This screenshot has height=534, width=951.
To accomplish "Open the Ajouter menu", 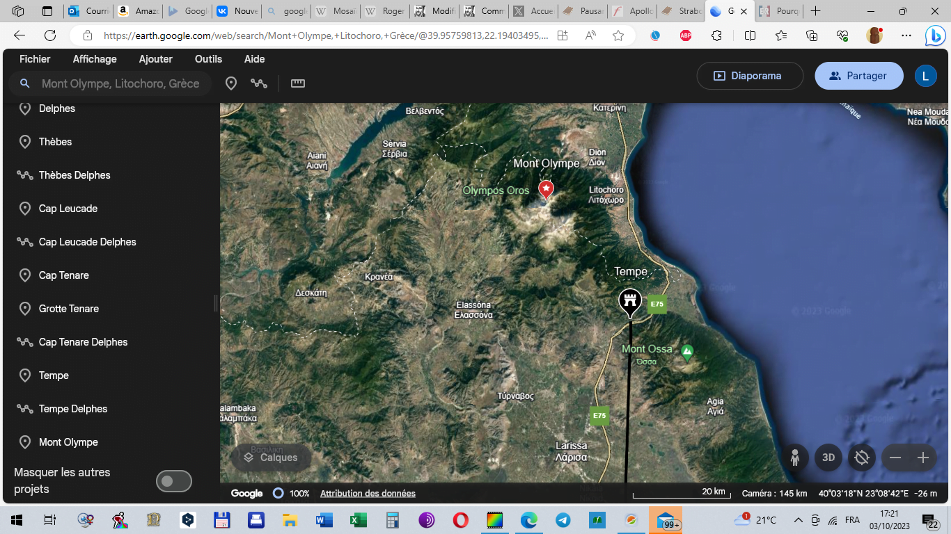I will coord(156,59).
